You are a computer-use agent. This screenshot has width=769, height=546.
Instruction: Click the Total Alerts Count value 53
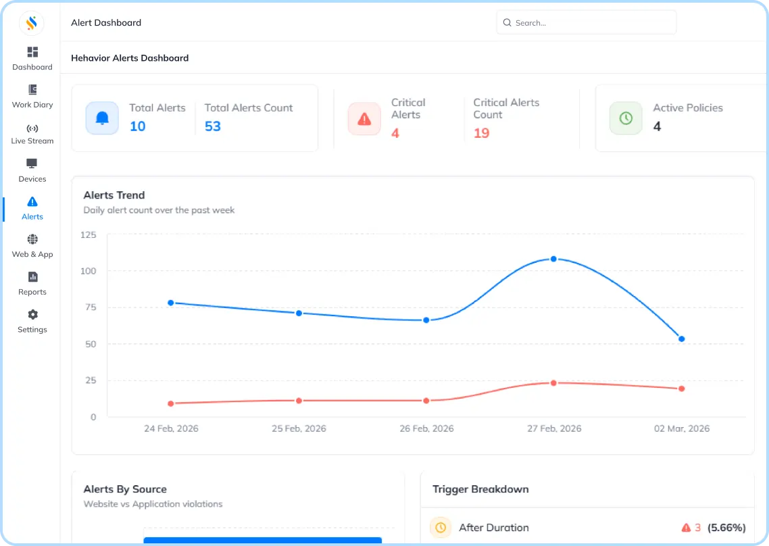212,126
